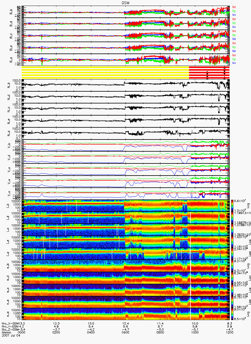Click the blue bx legend of B_c panel
Image resolution: width=251 pixels, height=344 pixels.
coord(234,39)
